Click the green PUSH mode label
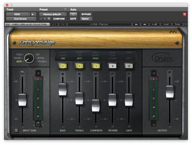192x145 pixels. (x=95, y=58)
